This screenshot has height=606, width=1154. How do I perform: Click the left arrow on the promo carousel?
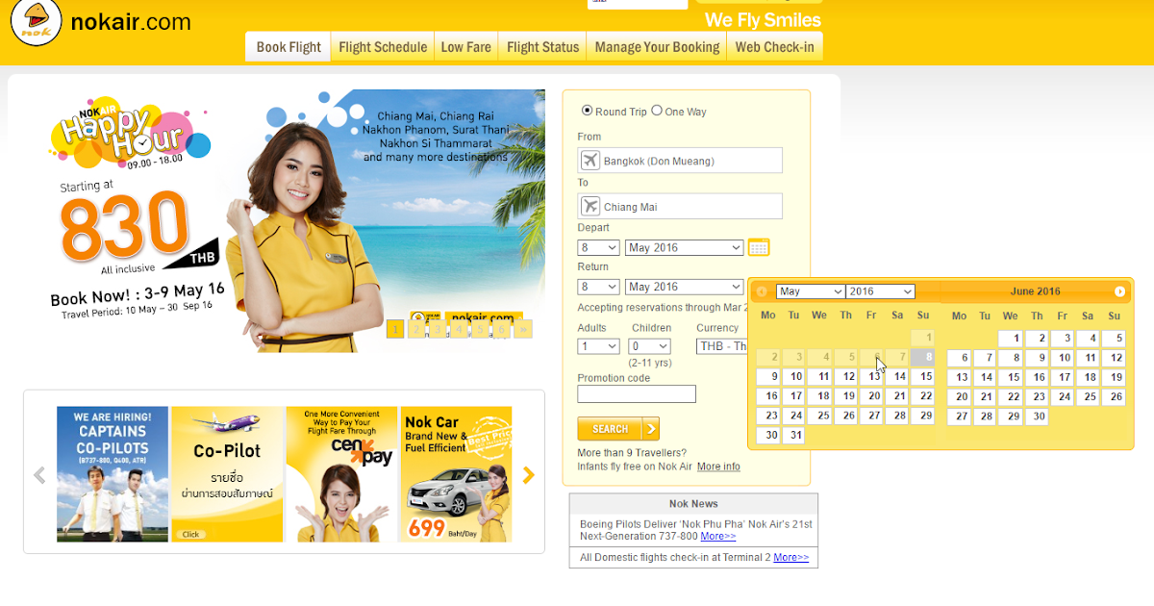pyautogui.click(x=39, y=474)
